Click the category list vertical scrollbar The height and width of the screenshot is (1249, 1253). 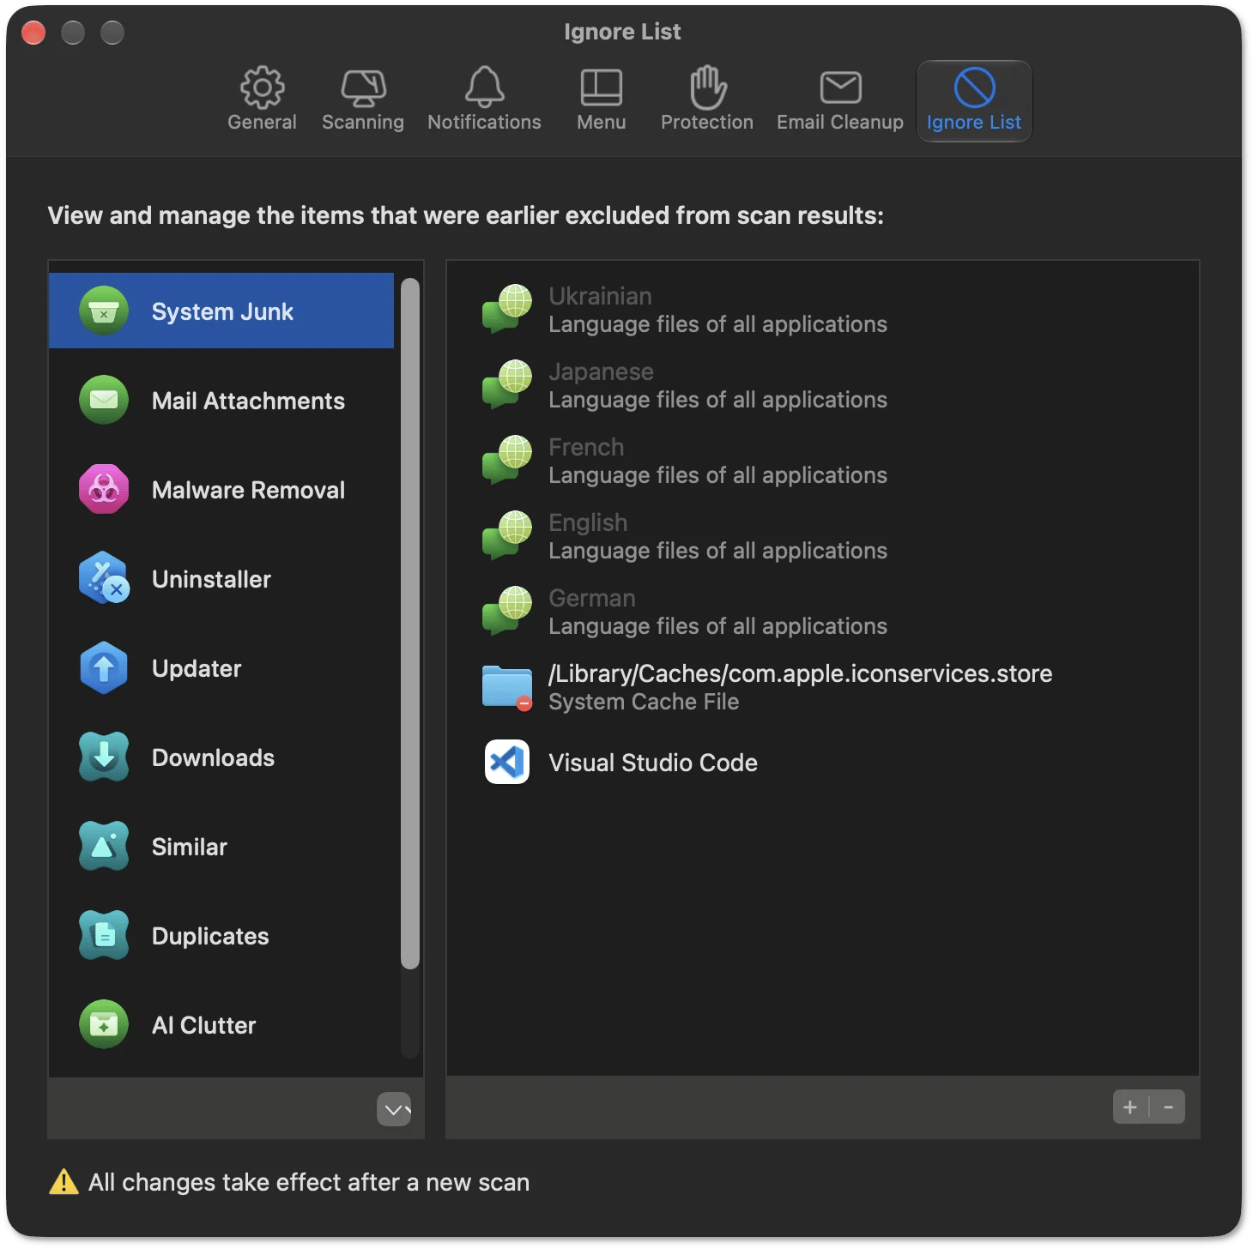[410, 624]
